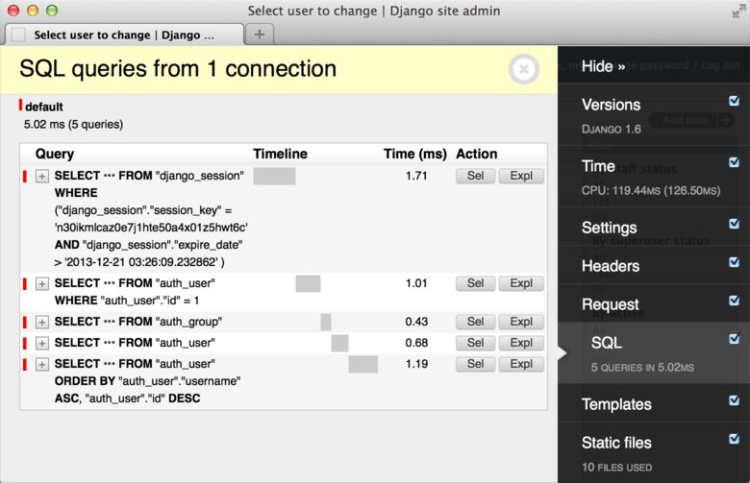This screenshot has width=750, height=483.
Task: Close the SQL queries panel
Action: pyautogui.click(x=524, y=69)
